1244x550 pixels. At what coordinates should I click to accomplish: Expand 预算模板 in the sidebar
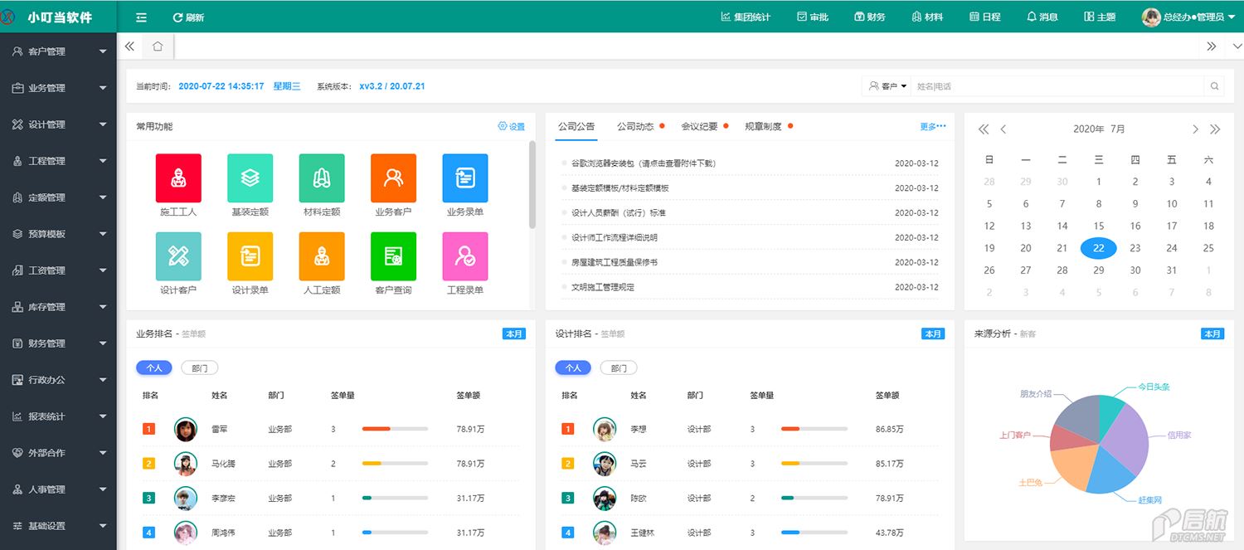[x=58, y=234]
